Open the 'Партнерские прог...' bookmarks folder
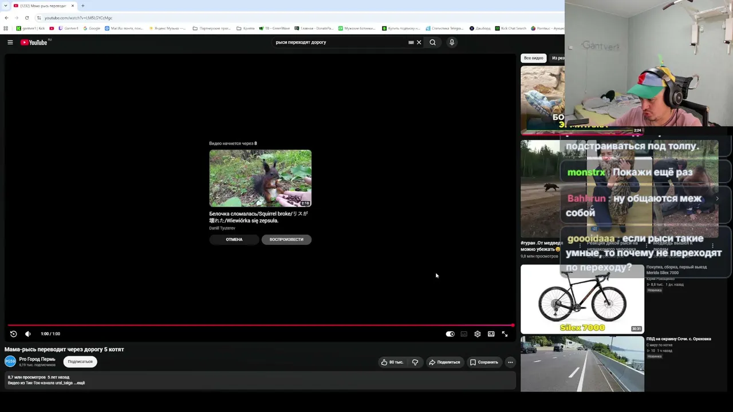Viewport: 733px width, 412px height. tap(211, 28)
